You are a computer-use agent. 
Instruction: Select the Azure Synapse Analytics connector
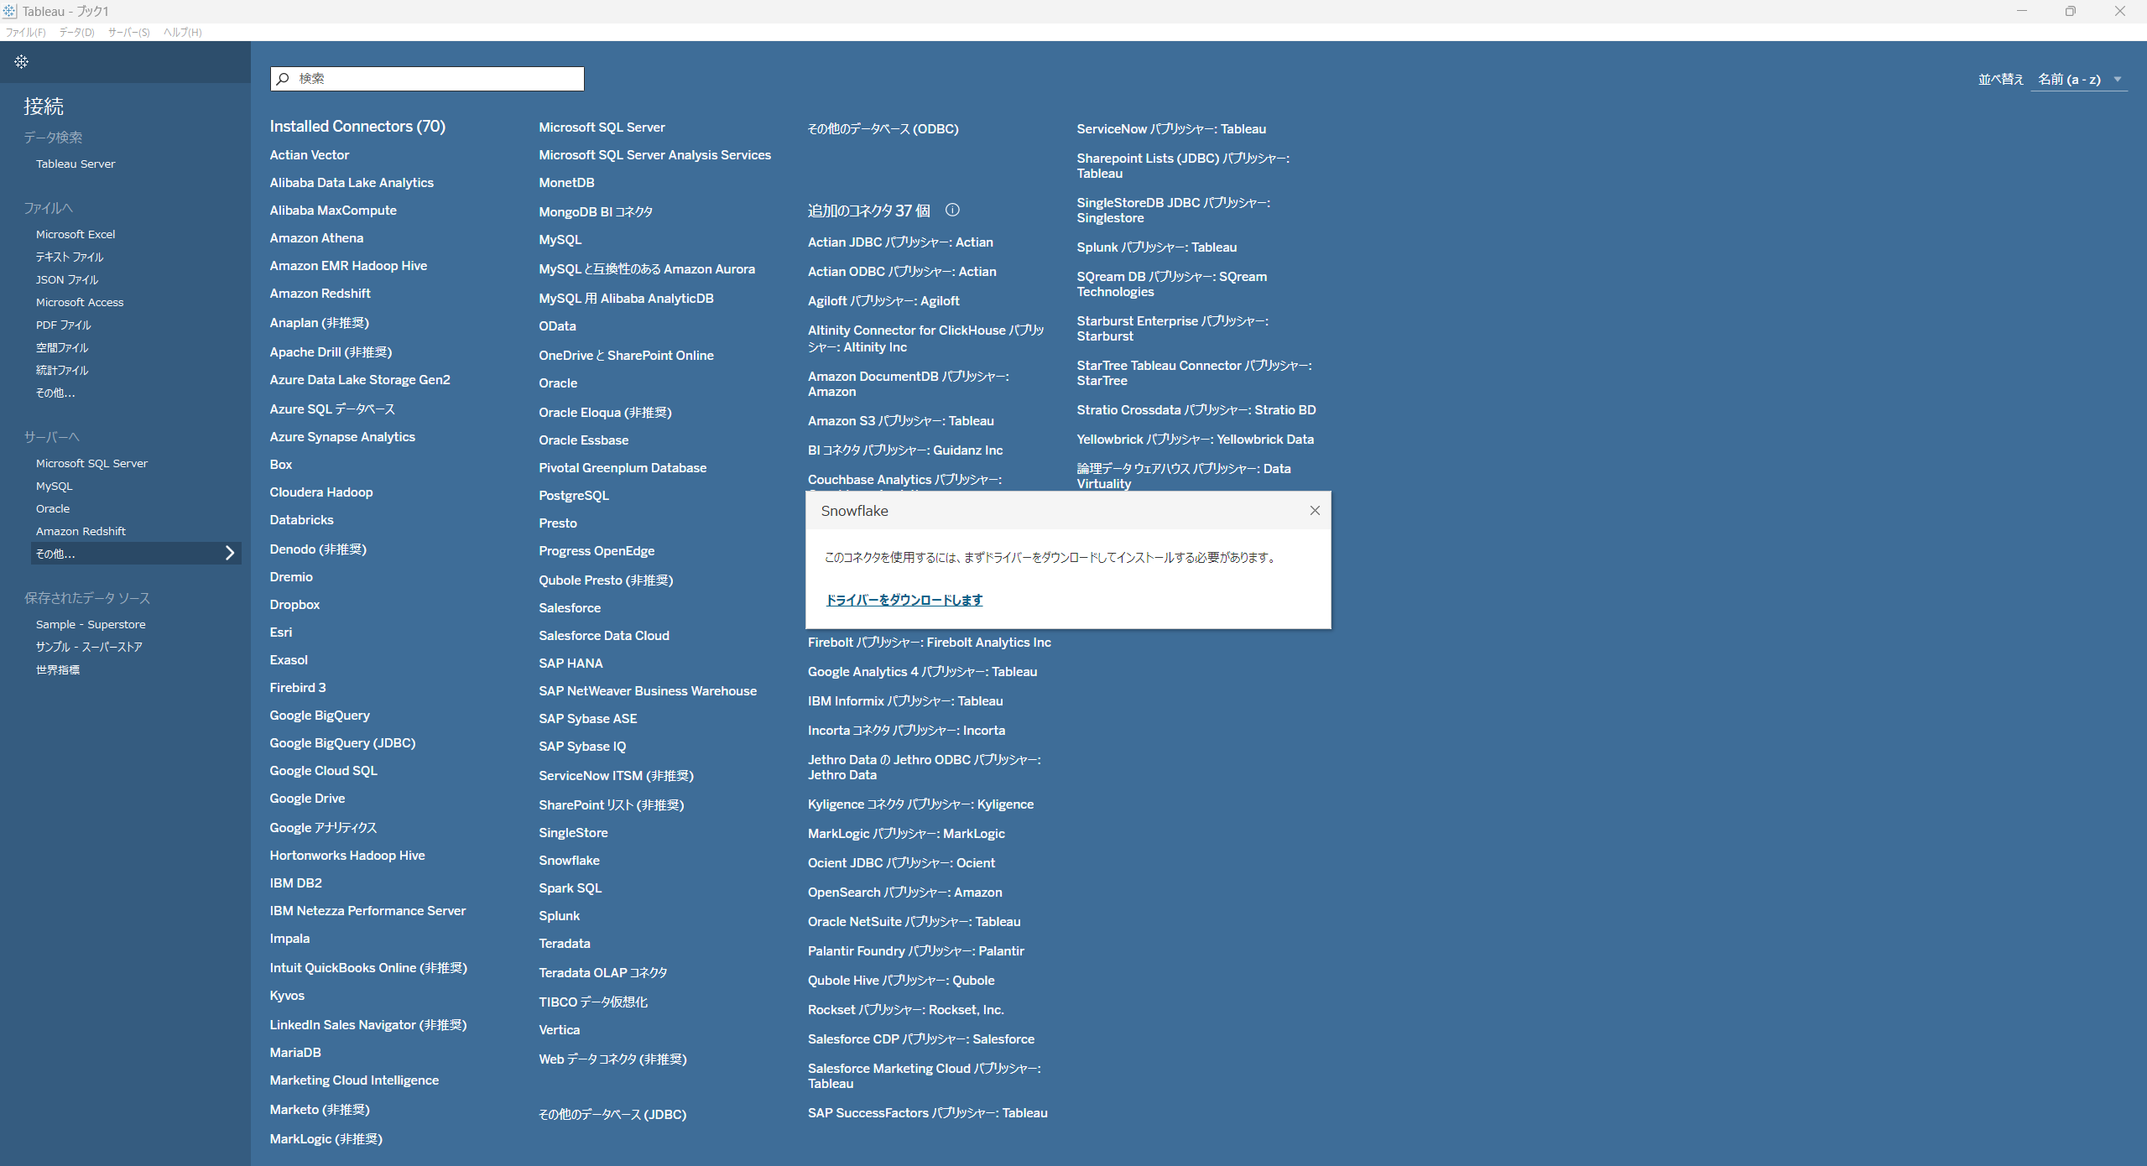coord(342,437)
